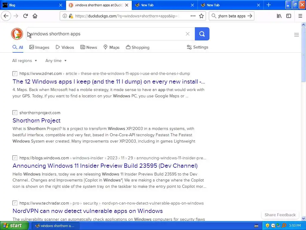Viewport: 306px width, 230px height.
Task: Click the magnifier in browser search box
Action: 214,16
